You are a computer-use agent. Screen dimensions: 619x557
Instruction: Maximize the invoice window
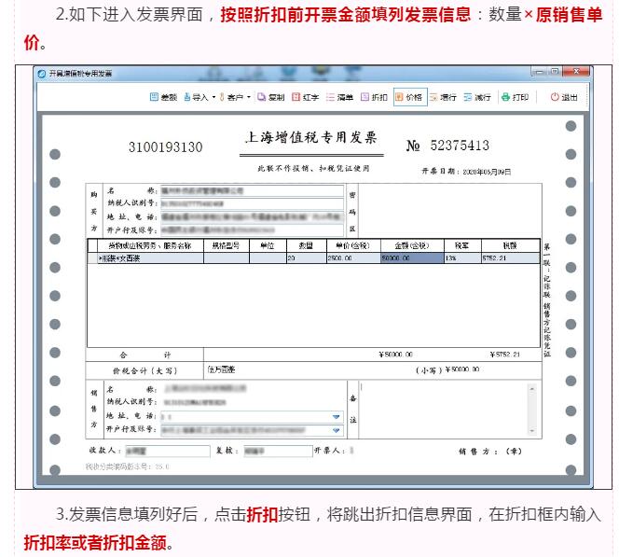[x=555, y=72]
